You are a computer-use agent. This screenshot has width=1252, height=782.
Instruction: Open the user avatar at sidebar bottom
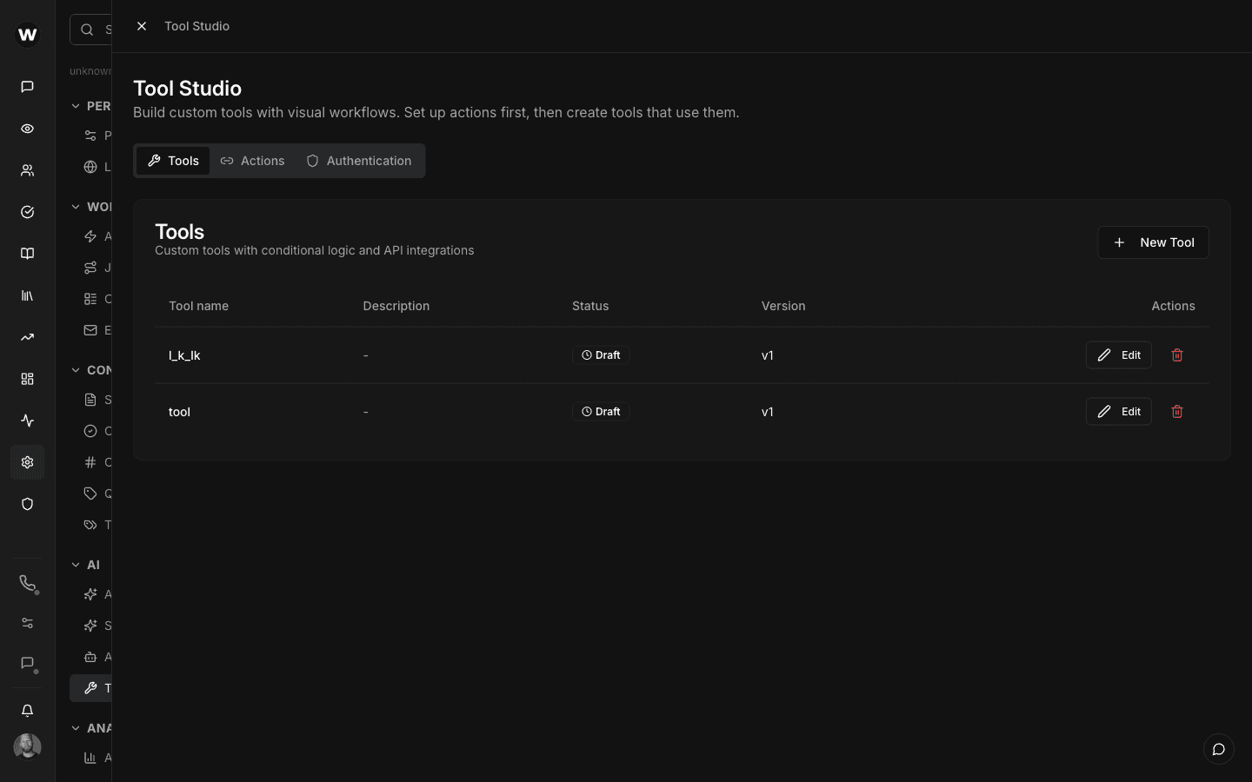27,746
